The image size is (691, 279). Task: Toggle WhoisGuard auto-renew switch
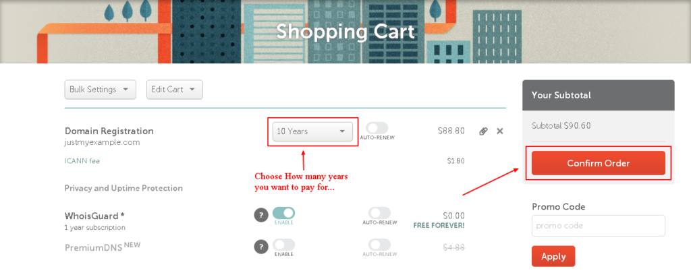pos(379,213)
